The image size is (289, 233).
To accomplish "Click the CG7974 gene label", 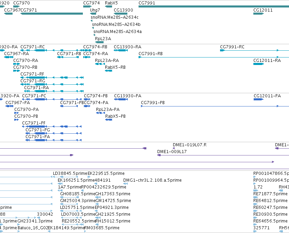I will tap(91, 3).
